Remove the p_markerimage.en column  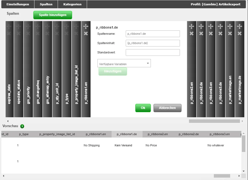click(x=230, y=34)
